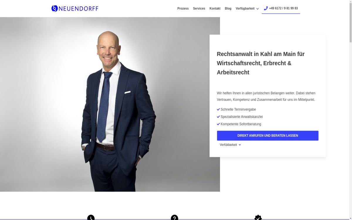352x220 pixels.
Task: Open the Blog link
Action: point(228,9)
